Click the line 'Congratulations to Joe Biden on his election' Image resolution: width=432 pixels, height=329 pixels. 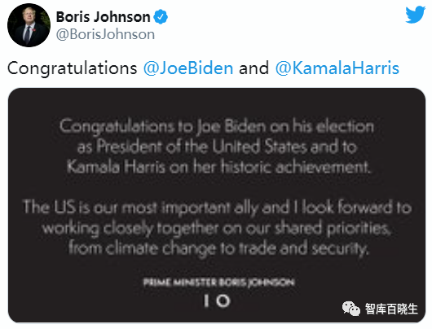click(x=217, y=127)
